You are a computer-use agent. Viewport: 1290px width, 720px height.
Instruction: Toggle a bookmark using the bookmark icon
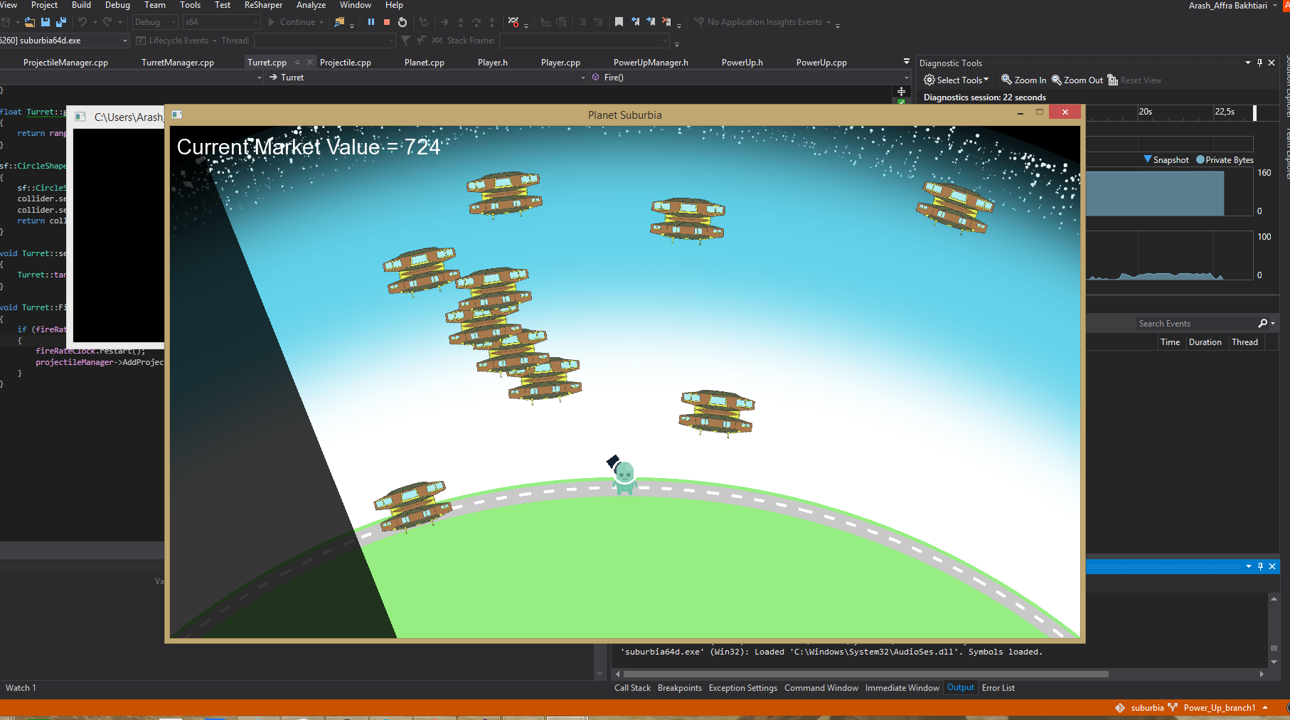[x=619, y=22]
